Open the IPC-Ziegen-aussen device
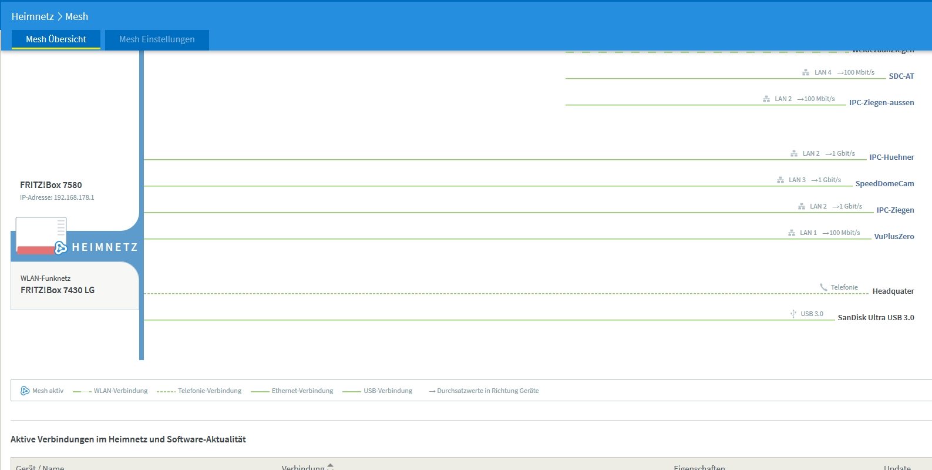The height and width of the screenshot is (470, 932). pos(881,103)
